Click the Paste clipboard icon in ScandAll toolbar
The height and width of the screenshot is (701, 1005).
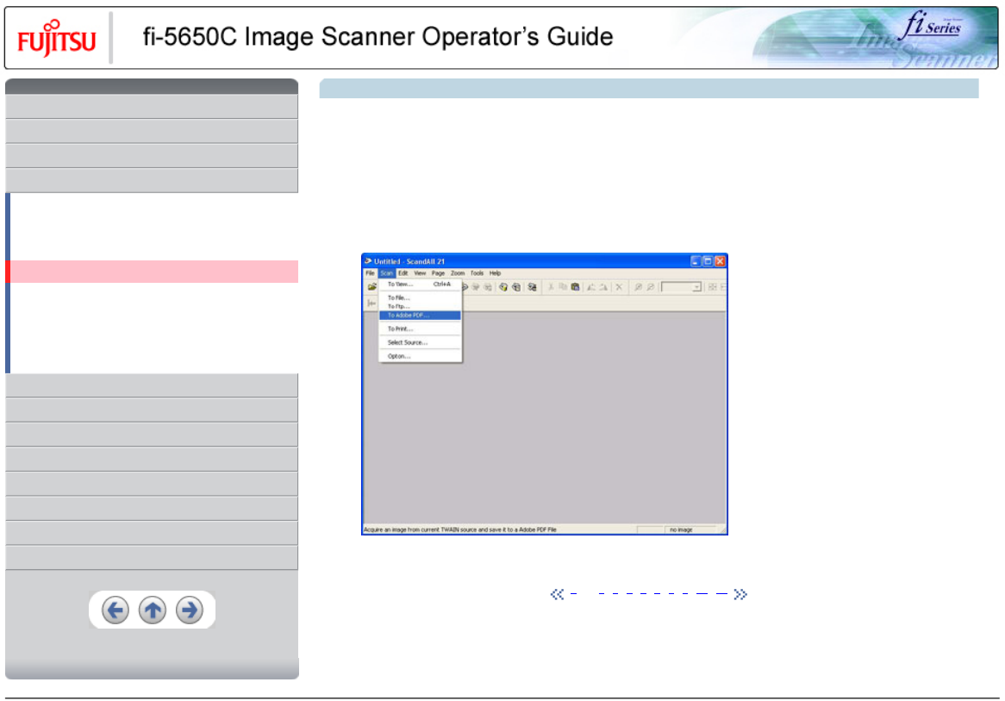[576, 287]
